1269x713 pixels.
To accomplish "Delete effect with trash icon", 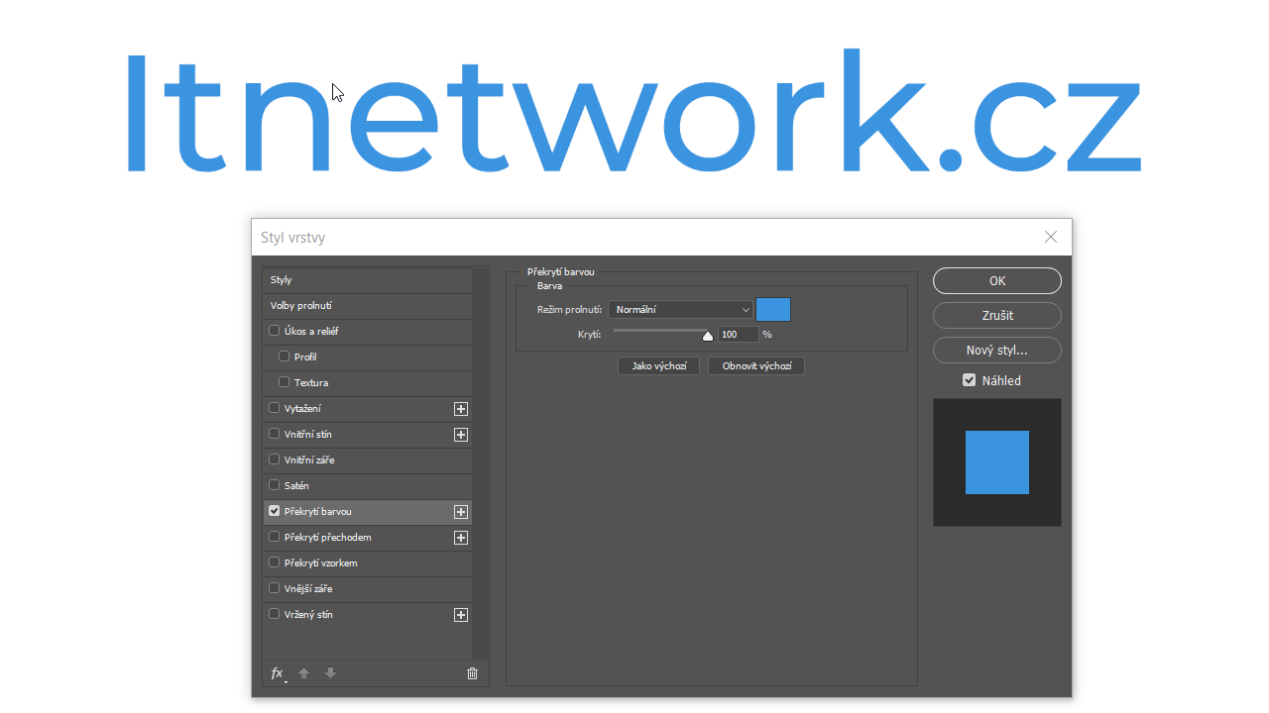I will pyautogui.click(x=472, y=673).
